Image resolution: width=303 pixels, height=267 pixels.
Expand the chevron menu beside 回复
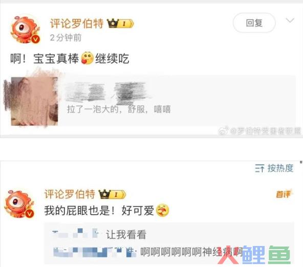click(290, 20)
